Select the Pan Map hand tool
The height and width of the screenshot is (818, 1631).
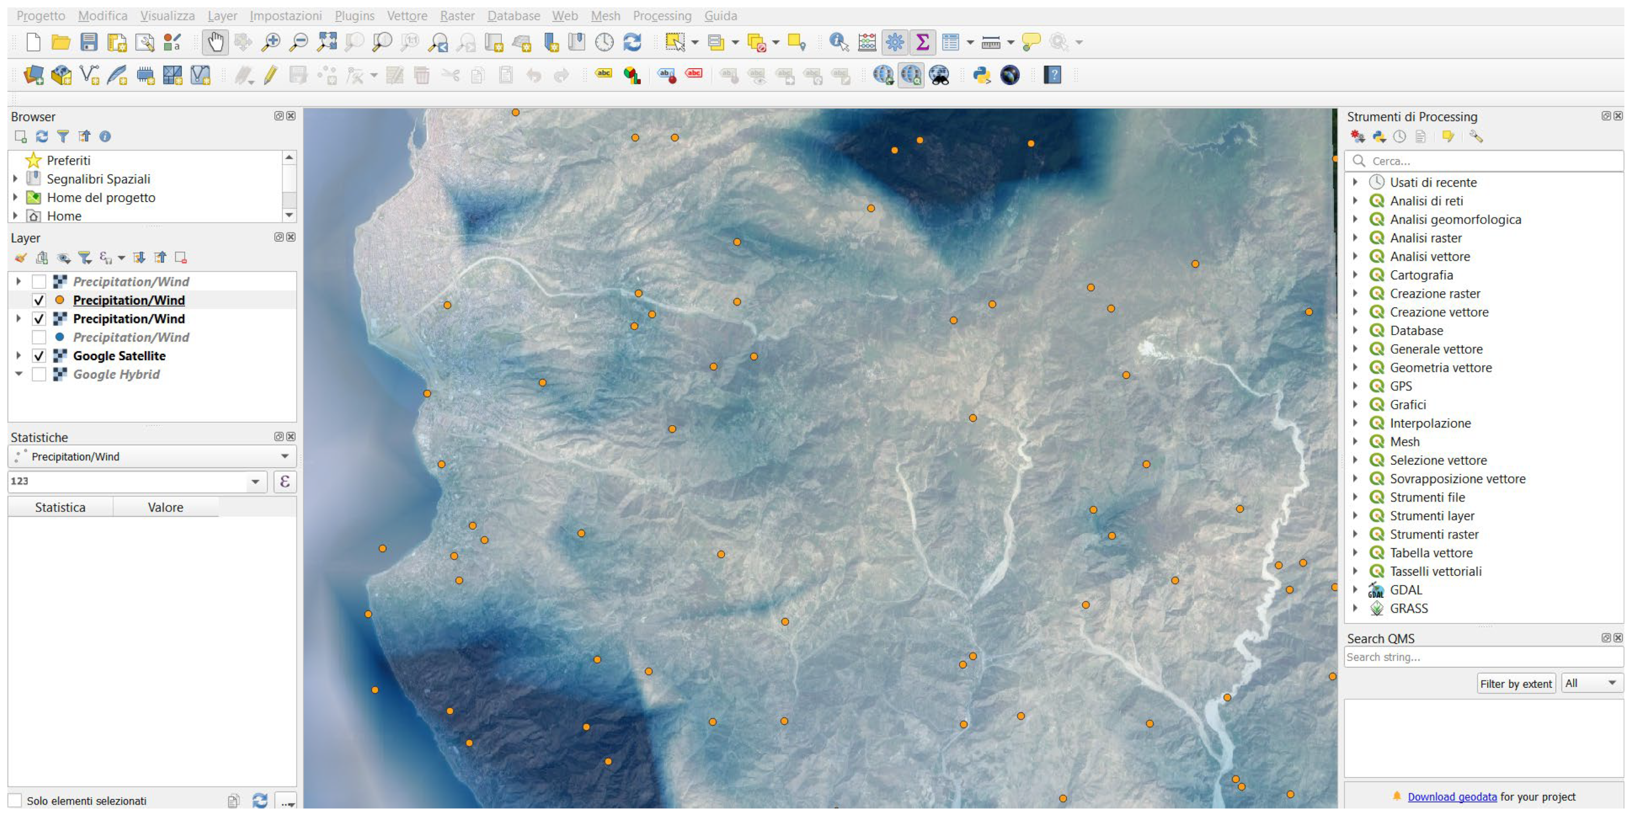pos(215,43)
